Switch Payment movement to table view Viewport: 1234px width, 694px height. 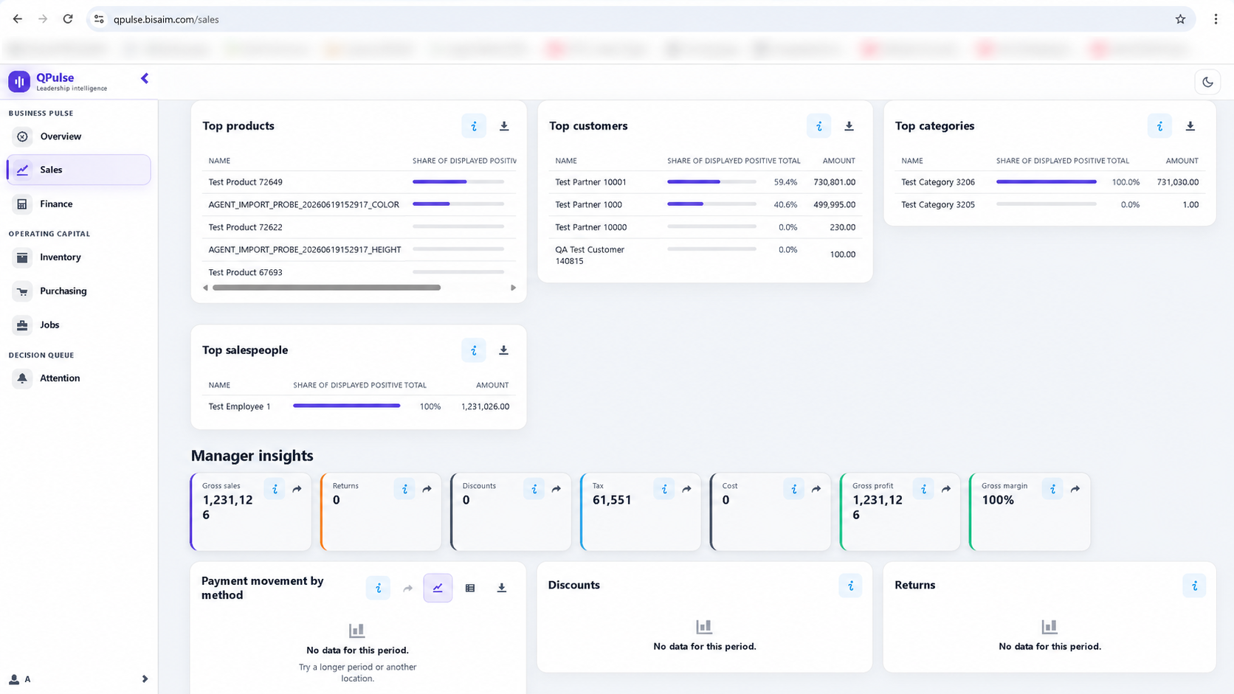tap(470, 588)
